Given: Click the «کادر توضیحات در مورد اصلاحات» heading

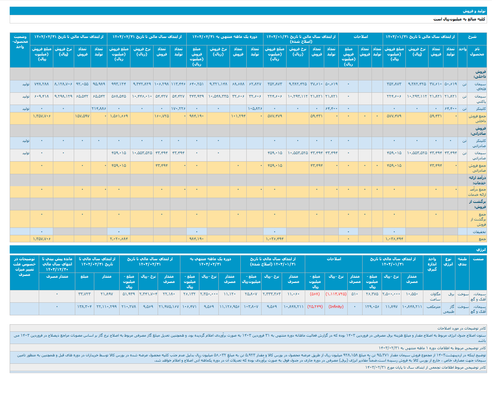Looking at the screenshot, I should [x=461, y=328].
